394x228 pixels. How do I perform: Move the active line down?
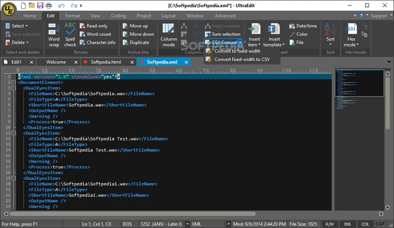[x=138, y=34]
